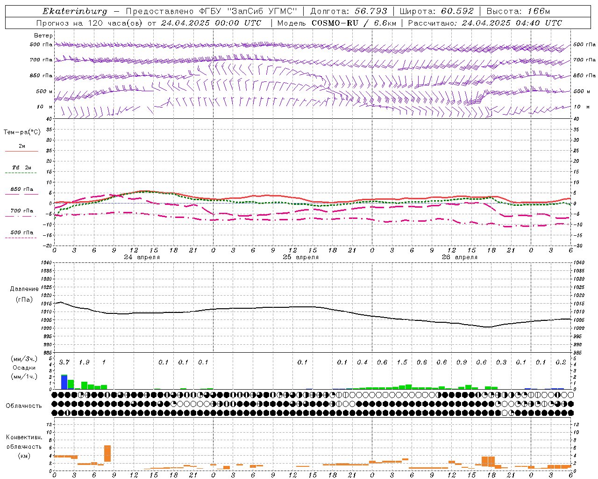Viewport: 598px width, 479px height.
Task: Click the '10 м' wind level label on left
Action: 45,107
